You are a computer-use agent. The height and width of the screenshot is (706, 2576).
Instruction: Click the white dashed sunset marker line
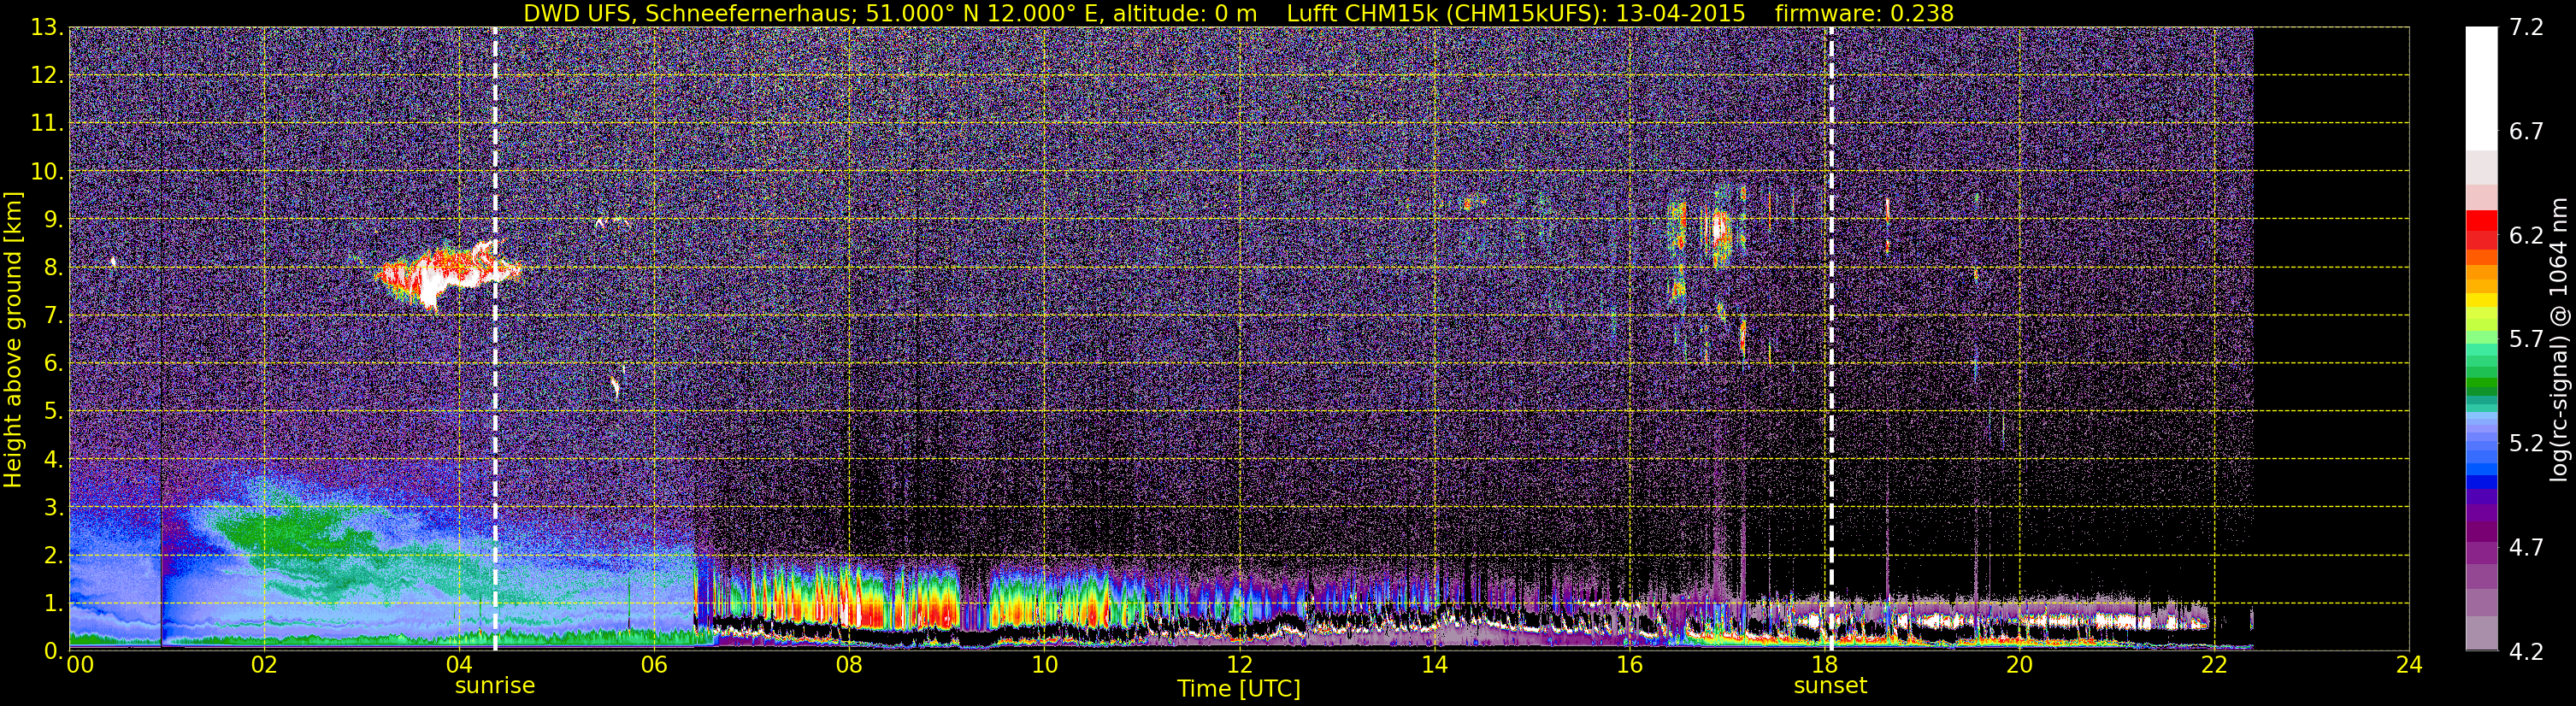pos(1831,340)
